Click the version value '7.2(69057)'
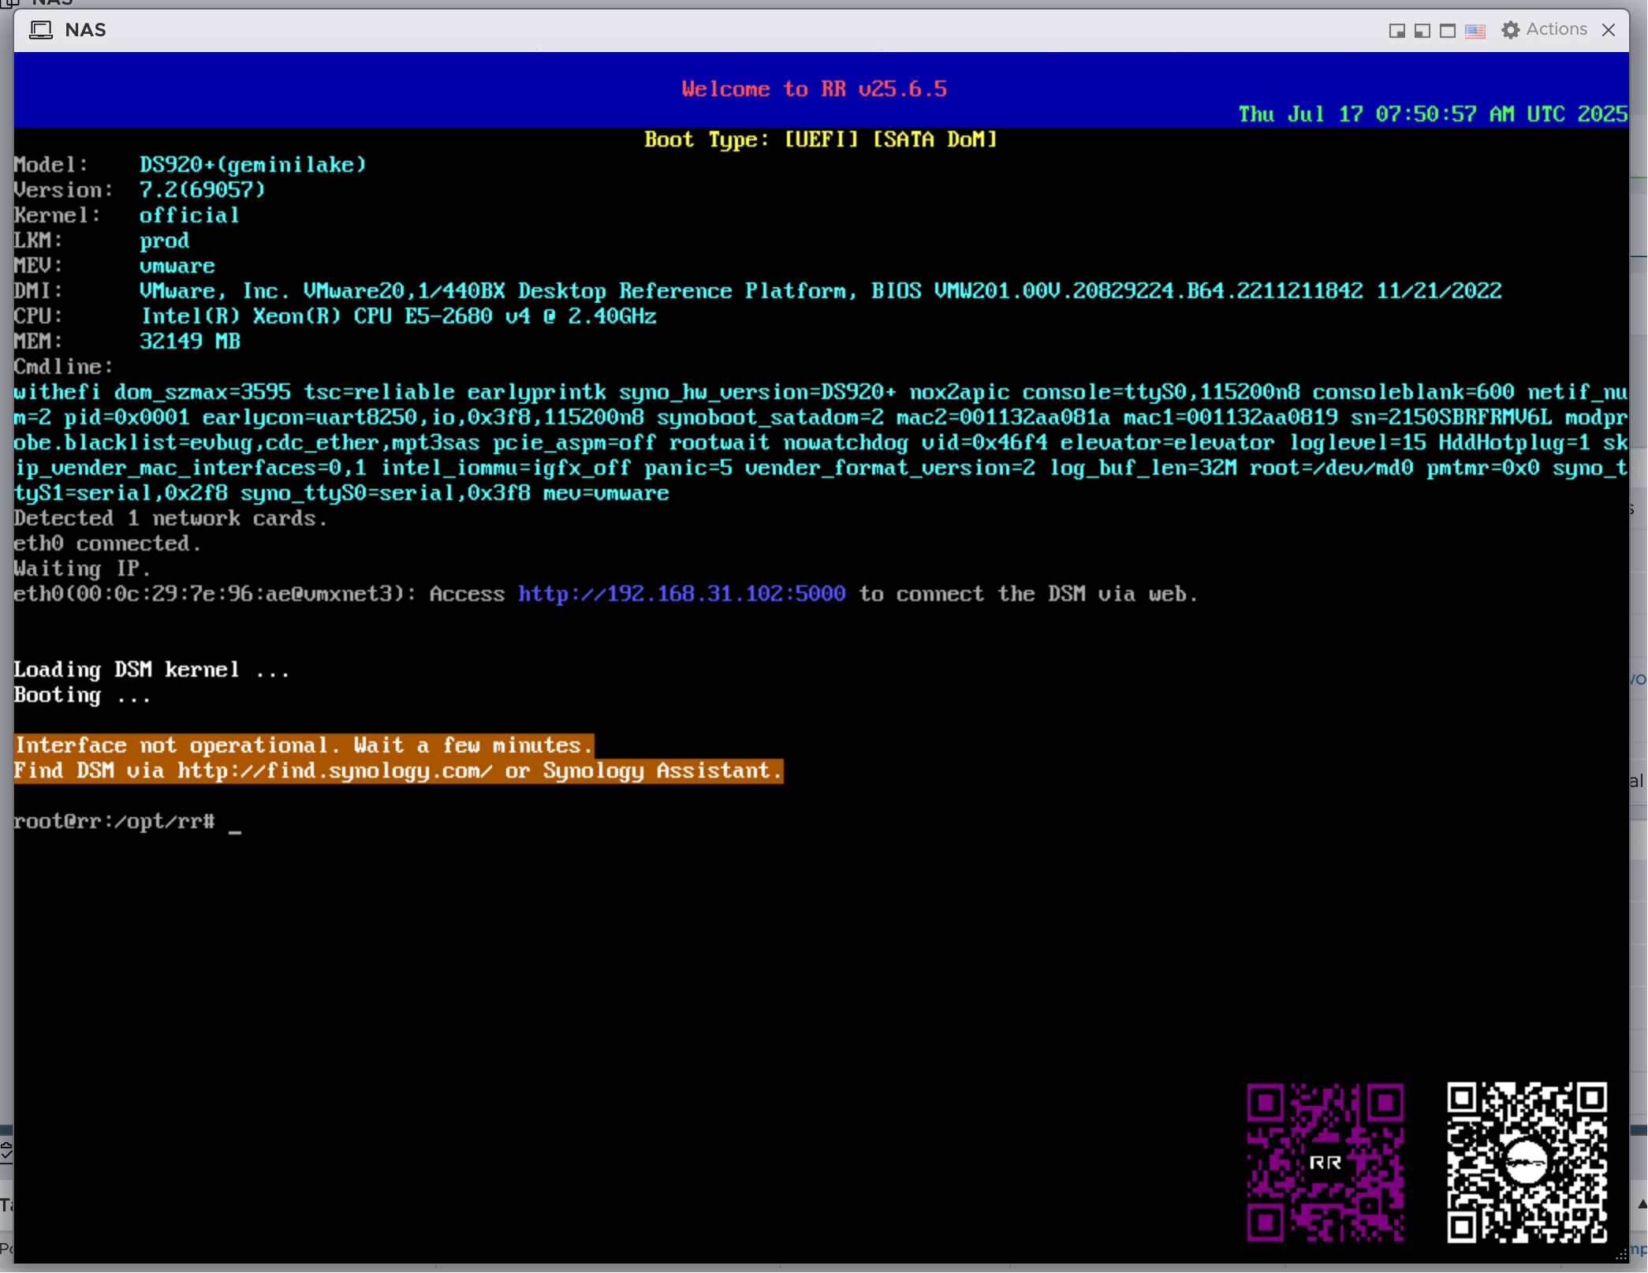Viewport: 1648px width, 1273px height. click(x=202, y=190)
